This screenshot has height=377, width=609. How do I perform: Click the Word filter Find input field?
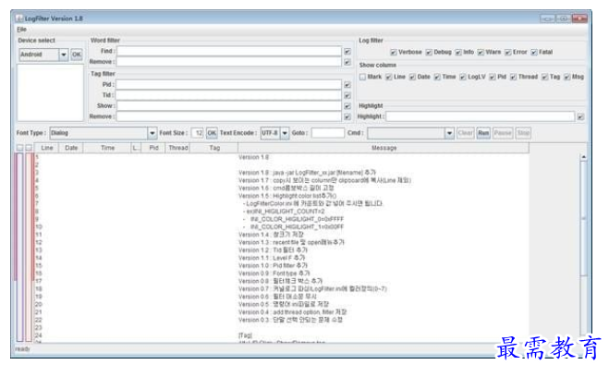click(229, 51)
